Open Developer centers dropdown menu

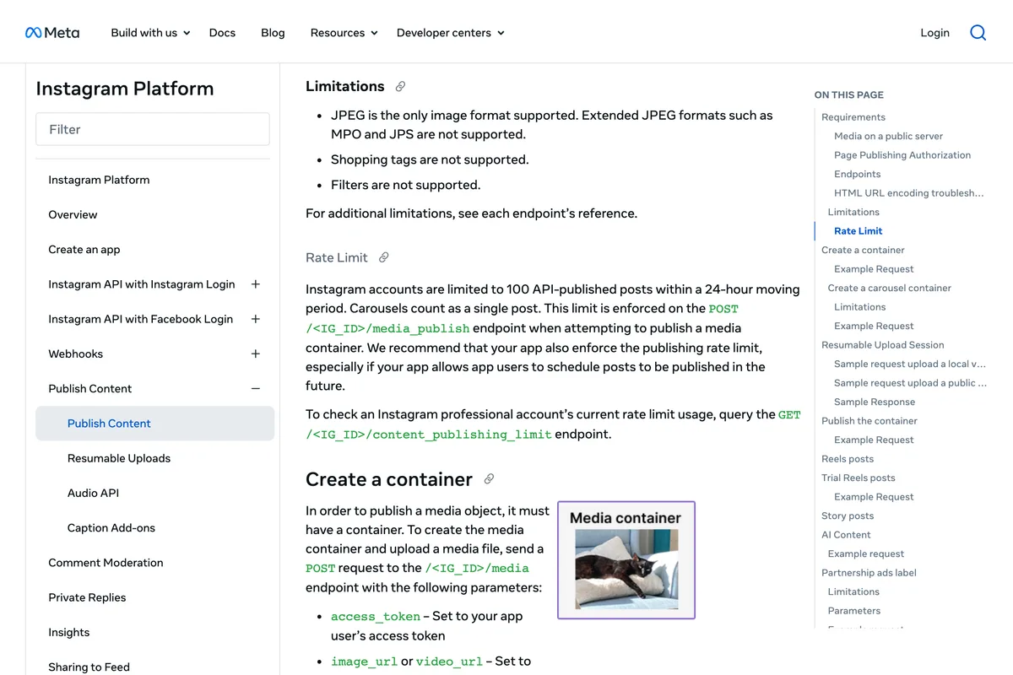451,33
